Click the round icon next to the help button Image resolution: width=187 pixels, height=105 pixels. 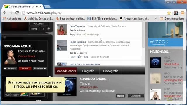[49, 29]
